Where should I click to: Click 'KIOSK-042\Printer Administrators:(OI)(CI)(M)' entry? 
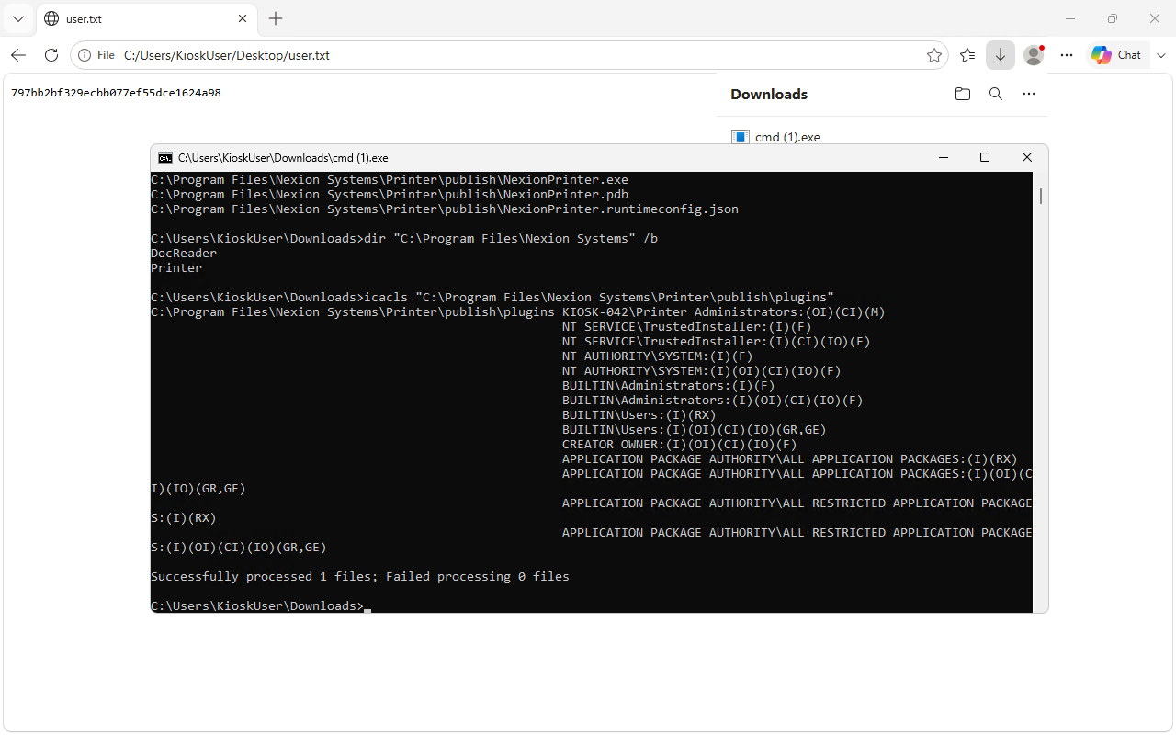click(724, 312)
